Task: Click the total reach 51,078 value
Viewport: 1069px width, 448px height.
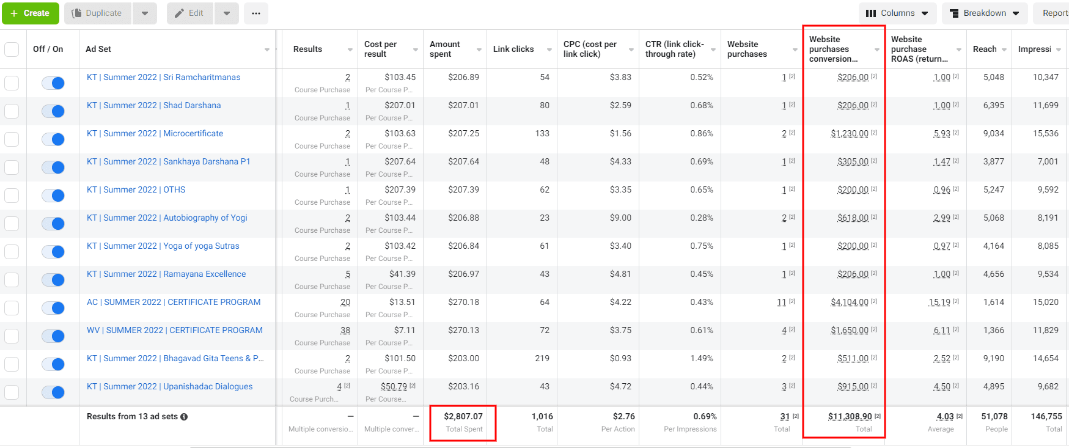Action: tap(994, 416)
